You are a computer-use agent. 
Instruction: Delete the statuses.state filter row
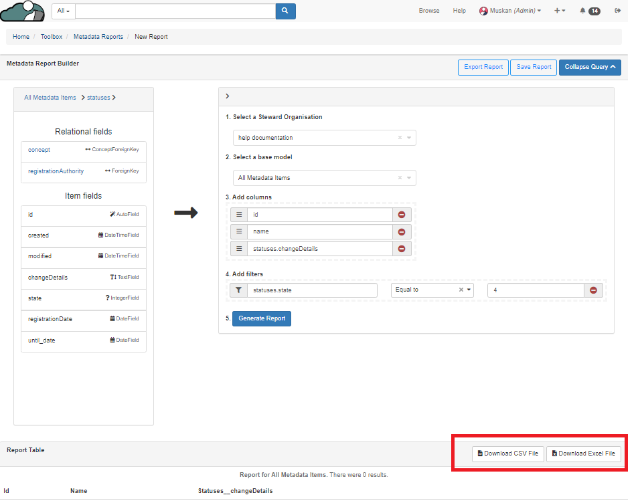pos(593,290)
